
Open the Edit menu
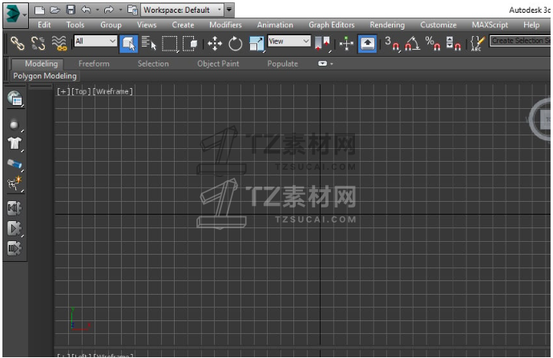click(44, 25)
